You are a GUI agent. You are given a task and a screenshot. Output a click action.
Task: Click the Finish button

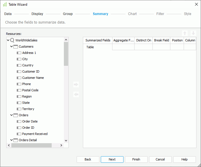click(x=136, y=159)
